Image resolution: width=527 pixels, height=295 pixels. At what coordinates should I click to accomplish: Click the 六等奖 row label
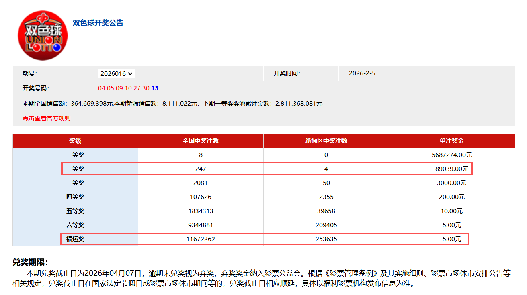tap(75, 225)
